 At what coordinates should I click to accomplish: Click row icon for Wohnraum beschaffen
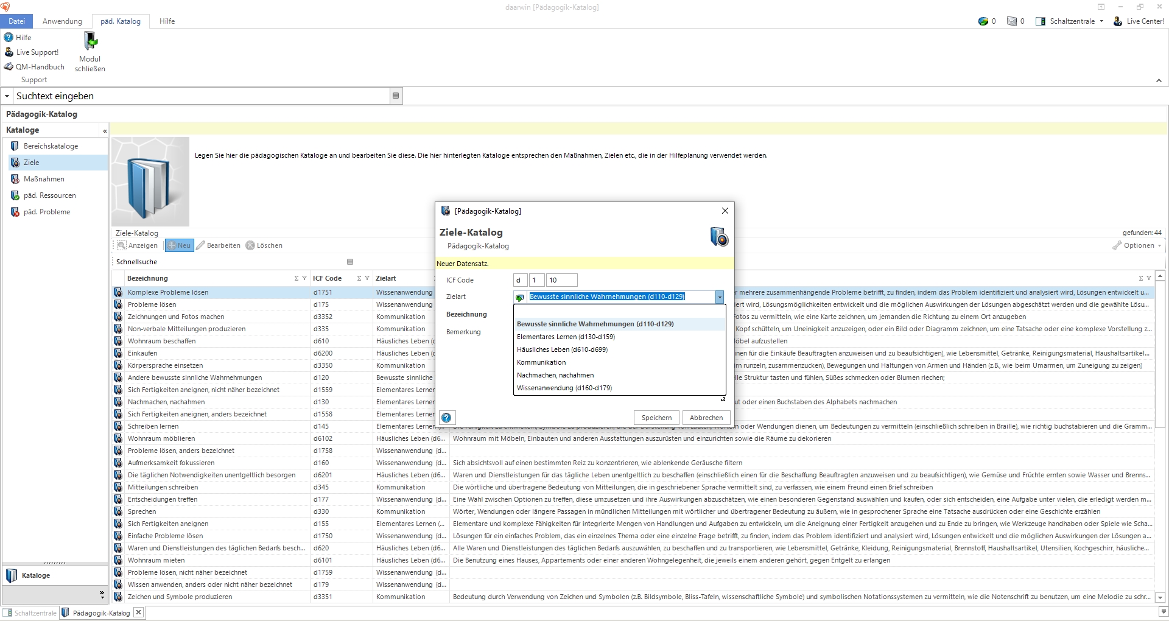tap(118, 341)
